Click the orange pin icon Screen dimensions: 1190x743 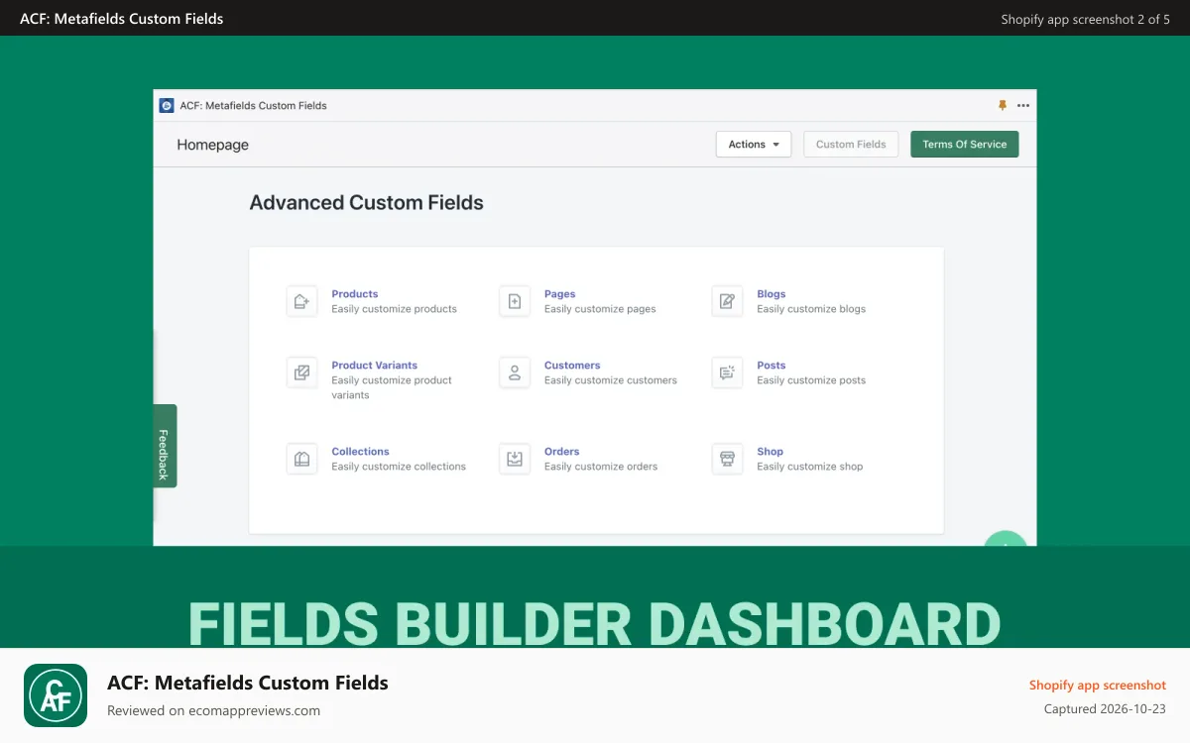click(x=1003, y=105)
